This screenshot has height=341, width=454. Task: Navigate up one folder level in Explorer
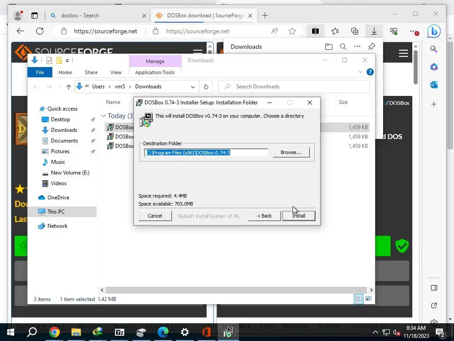coord(69,87)
